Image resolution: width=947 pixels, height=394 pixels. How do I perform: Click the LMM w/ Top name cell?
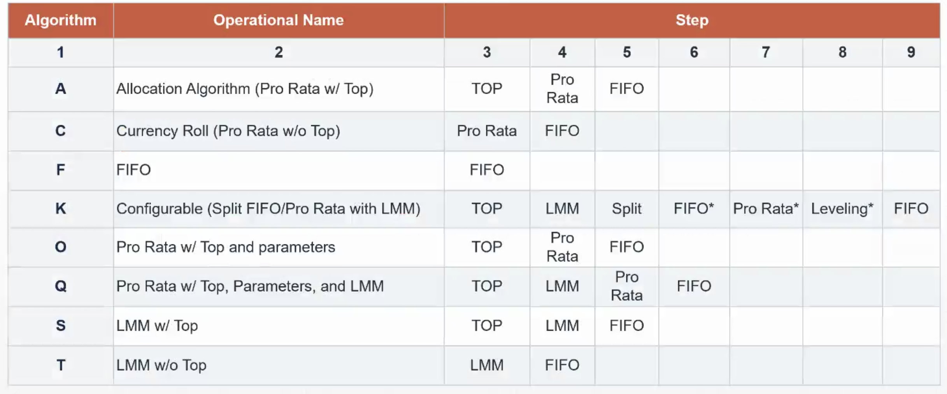click(x=157, y=326)
